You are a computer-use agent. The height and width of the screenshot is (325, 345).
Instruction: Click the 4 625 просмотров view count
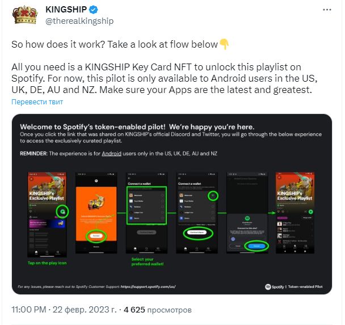(158, 310)
